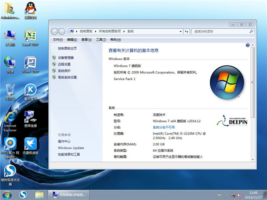Viewport: 267px width, 200px height.
Task: Select the Network (网络) desktop icon
Action: tap(10, 65)
